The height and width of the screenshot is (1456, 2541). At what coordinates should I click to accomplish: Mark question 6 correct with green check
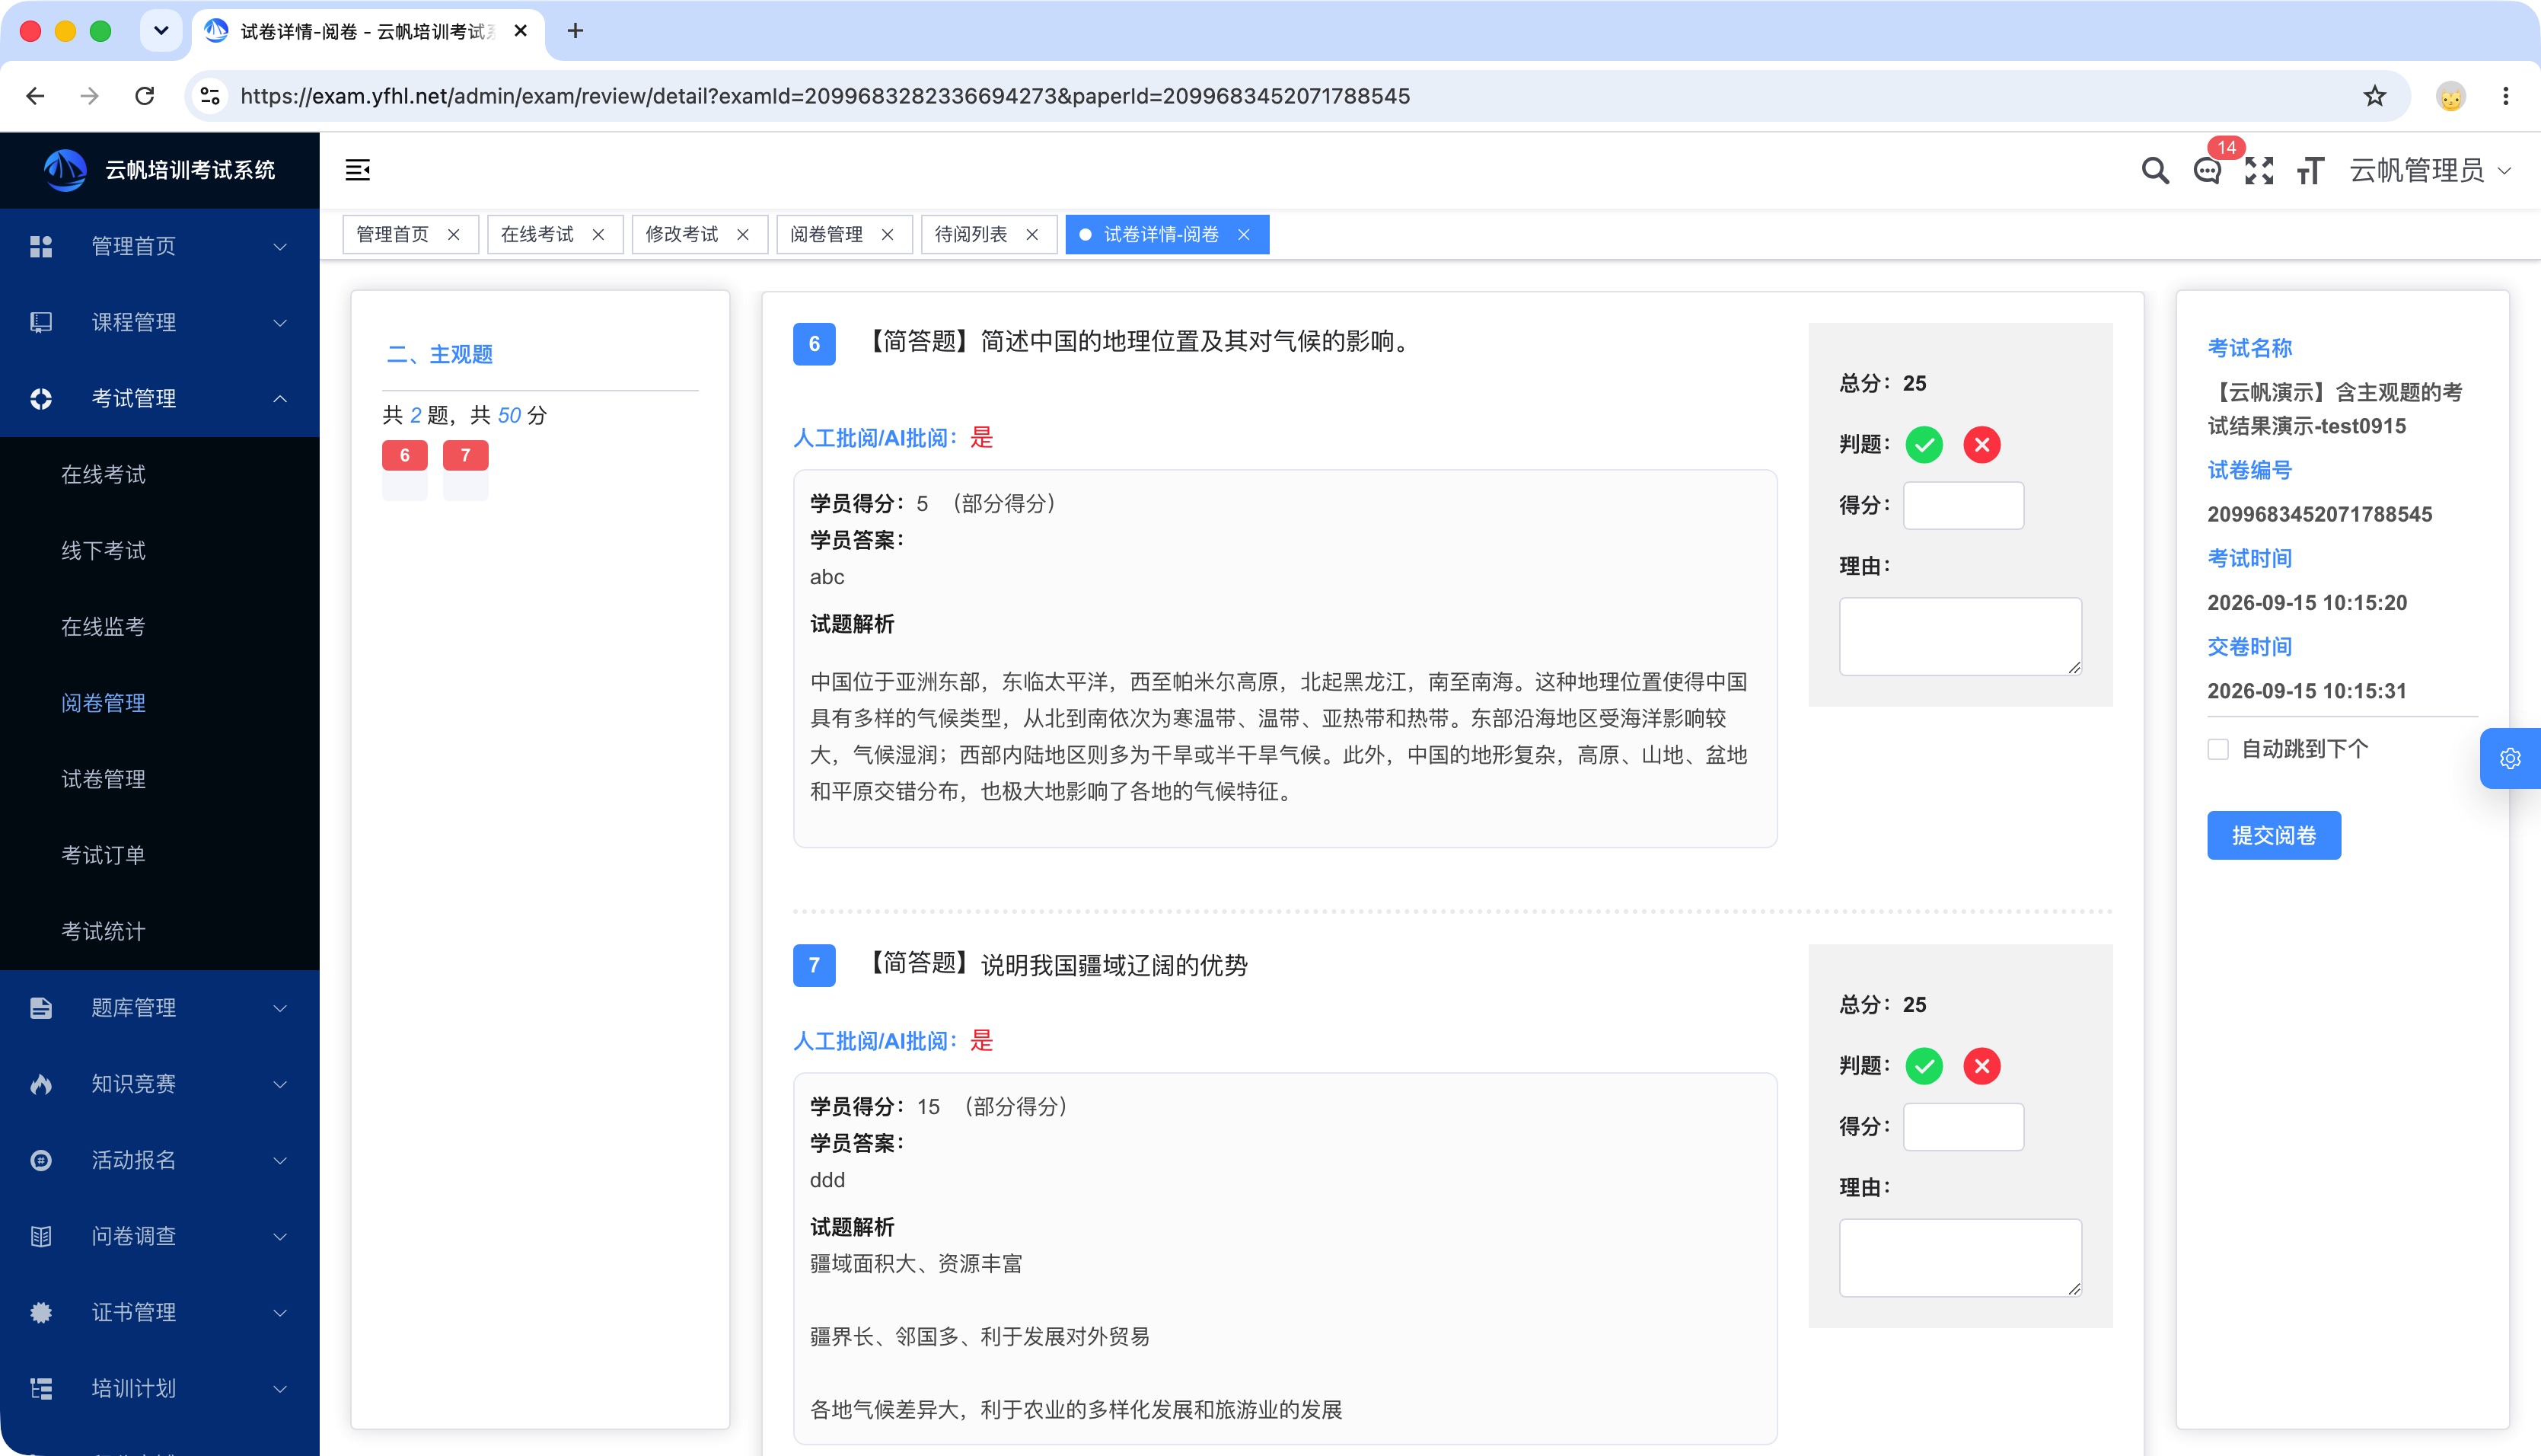coord(1924,444)
